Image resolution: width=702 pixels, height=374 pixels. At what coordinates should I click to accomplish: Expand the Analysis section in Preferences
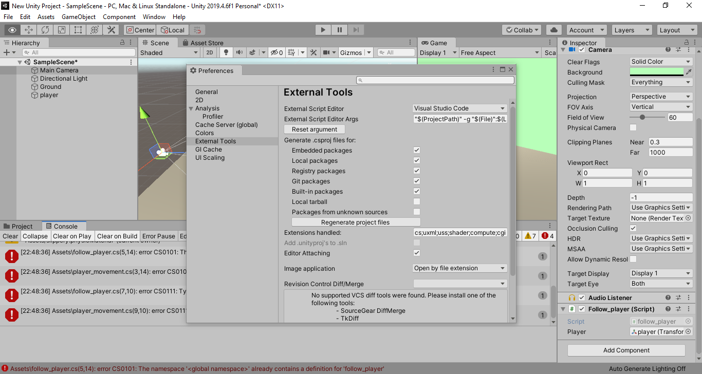(x=191, y=108)
